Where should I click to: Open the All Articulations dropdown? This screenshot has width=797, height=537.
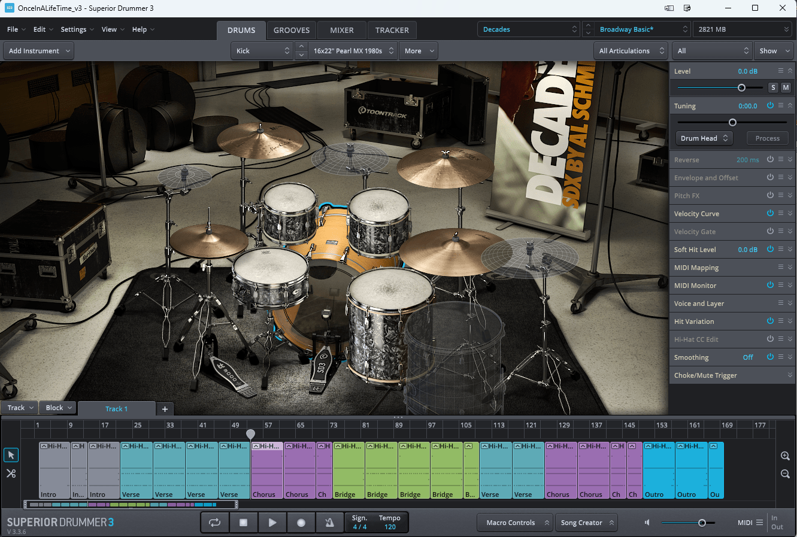[630, 51]
